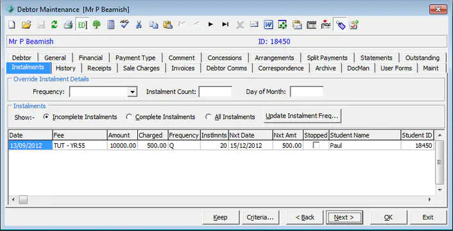Click the green tree icon

[x=96, y=25]
